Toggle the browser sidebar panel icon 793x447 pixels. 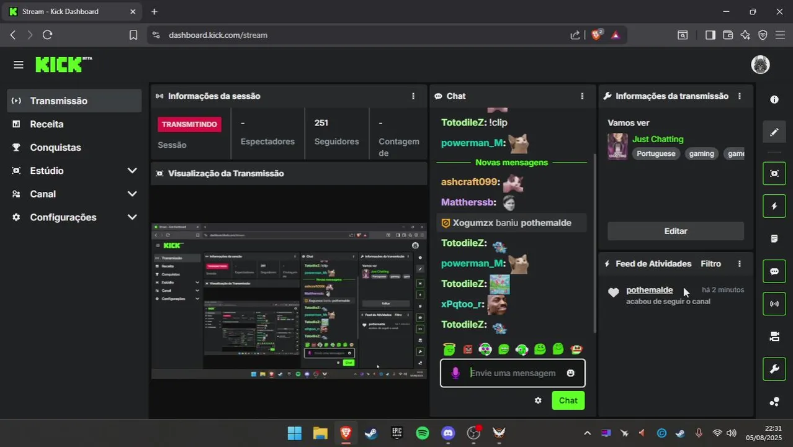coord(710,35)
